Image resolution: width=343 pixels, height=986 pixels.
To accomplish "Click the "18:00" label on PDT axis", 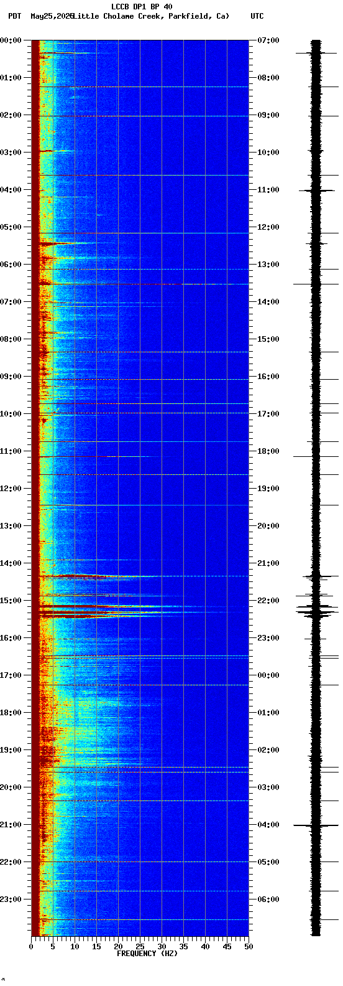I will [x=11, y=713].
